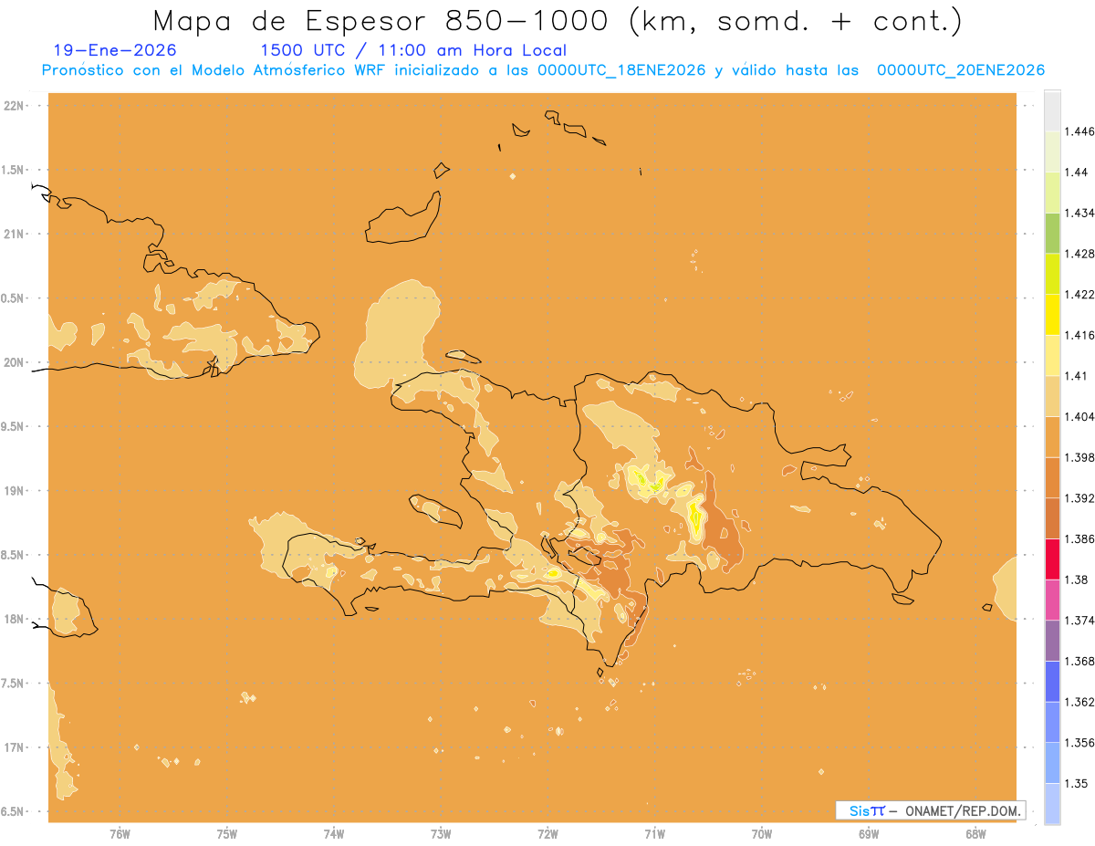Click the swatch between 1.362 and 1.368
The width and height of the screenshot is (1095, 846).
pos(1052,682)
